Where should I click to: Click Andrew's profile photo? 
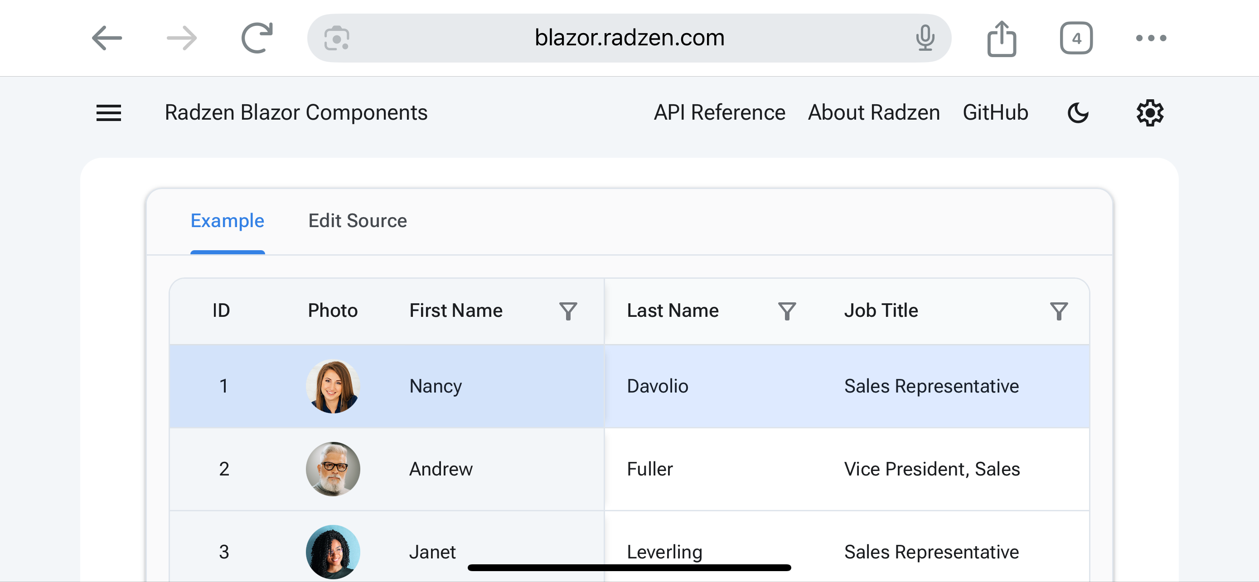333,469
